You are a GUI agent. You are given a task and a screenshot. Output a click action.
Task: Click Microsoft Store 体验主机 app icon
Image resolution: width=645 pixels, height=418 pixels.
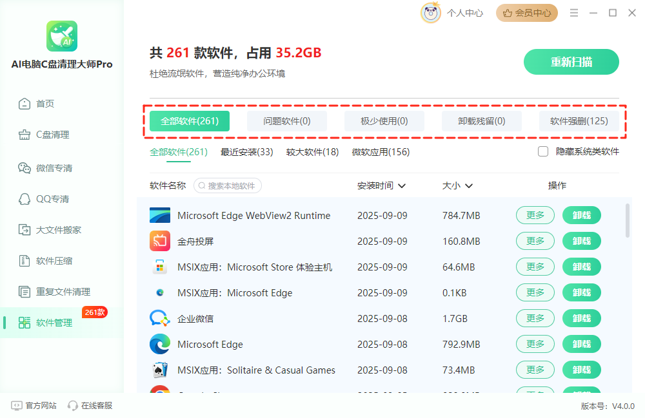160,267
